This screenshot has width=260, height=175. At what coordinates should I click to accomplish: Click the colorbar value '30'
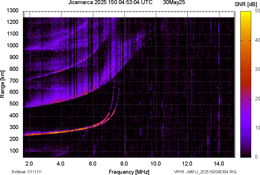pos(257,69)
